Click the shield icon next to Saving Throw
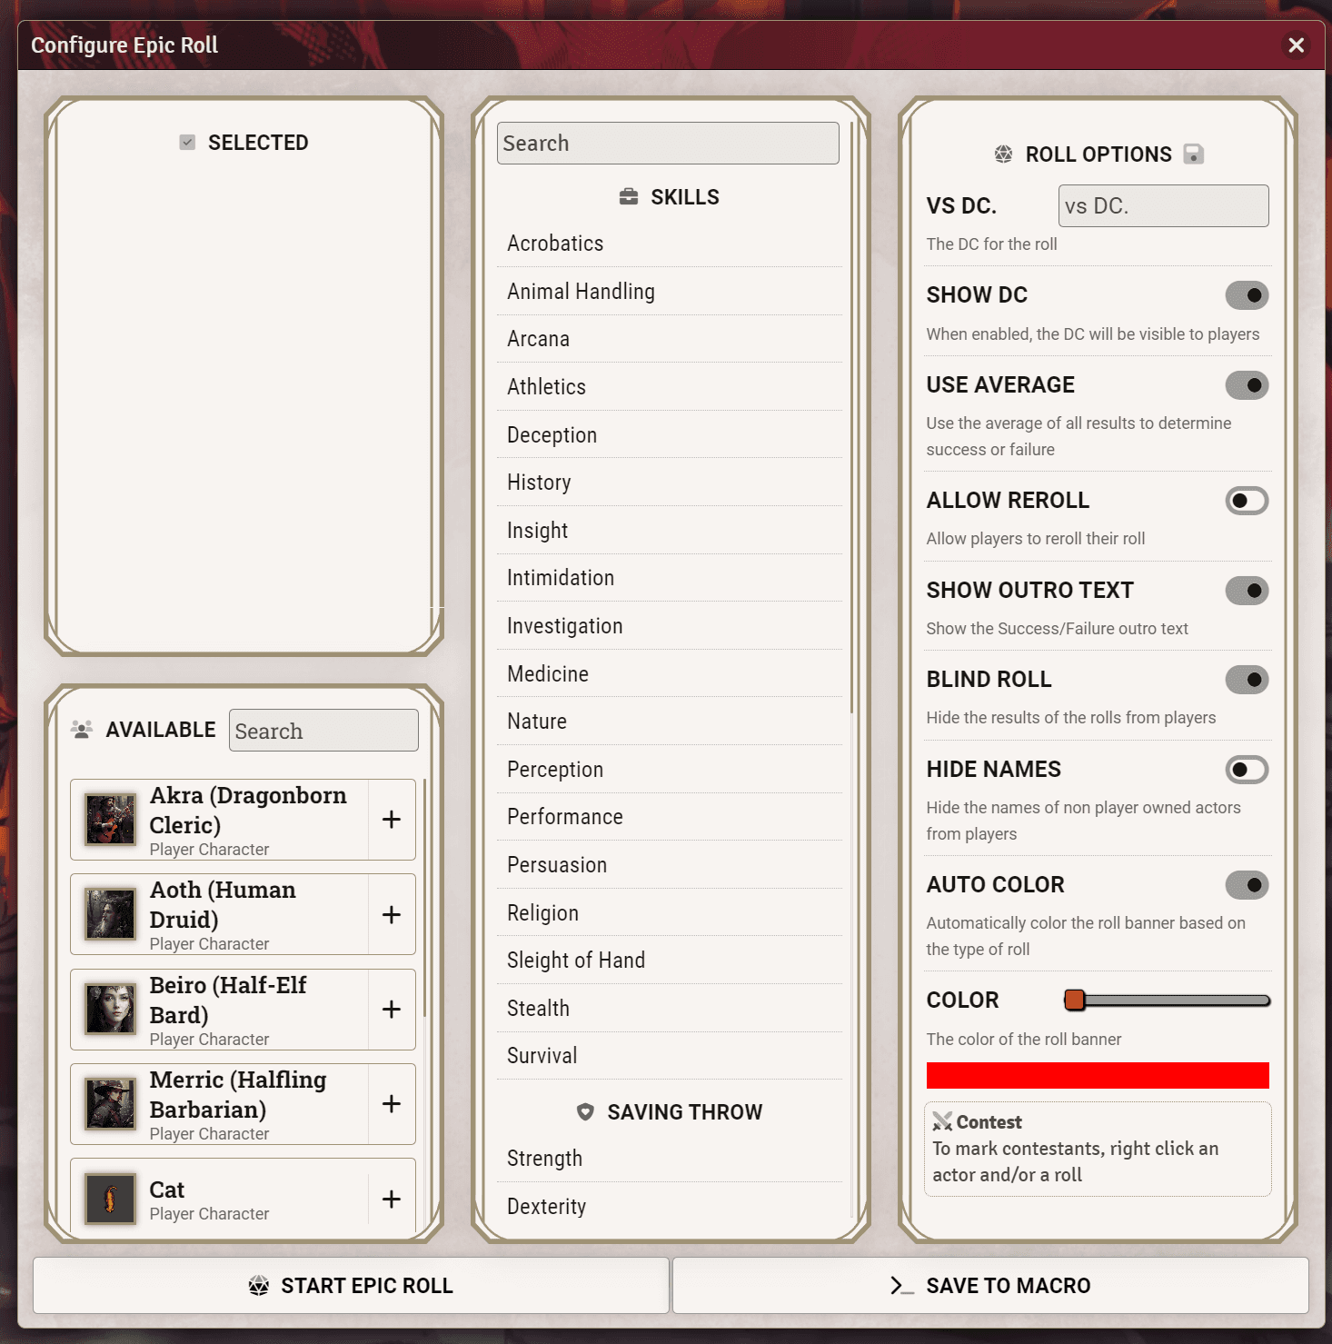Screen dimensions: 1332x1344 click(x=584, y=1111)
